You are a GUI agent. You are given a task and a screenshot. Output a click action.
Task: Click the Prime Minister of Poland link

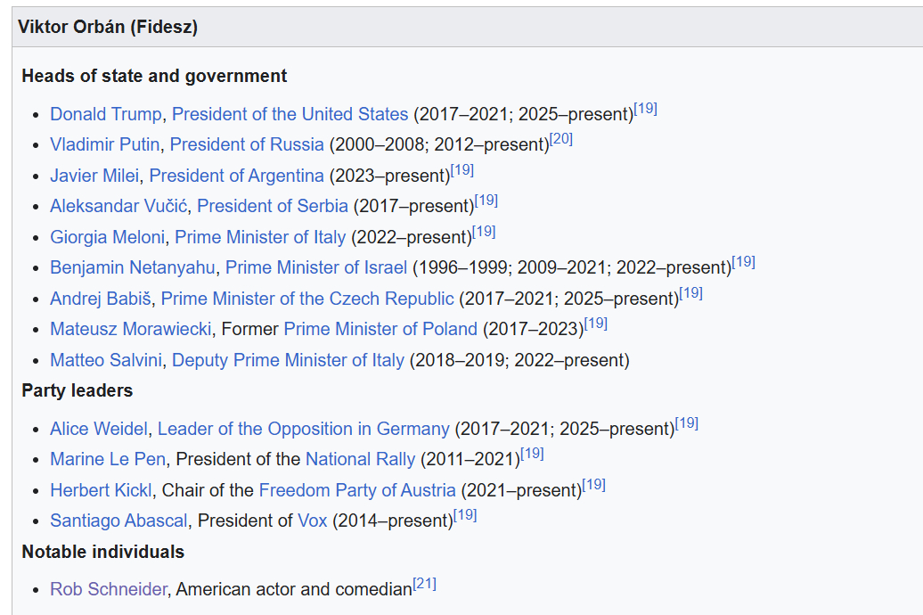tap(380, 329)
